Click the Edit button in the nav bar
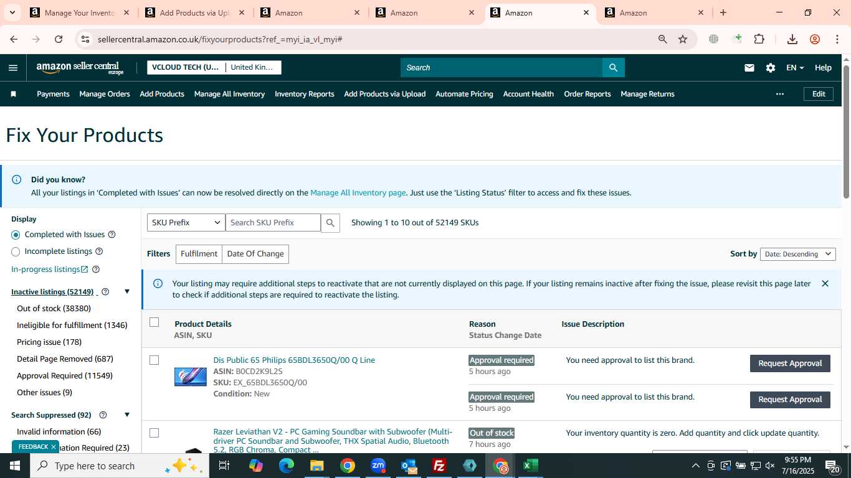This screenshot has width=851, height=478. pyautogui.click(x=819, y=94)
